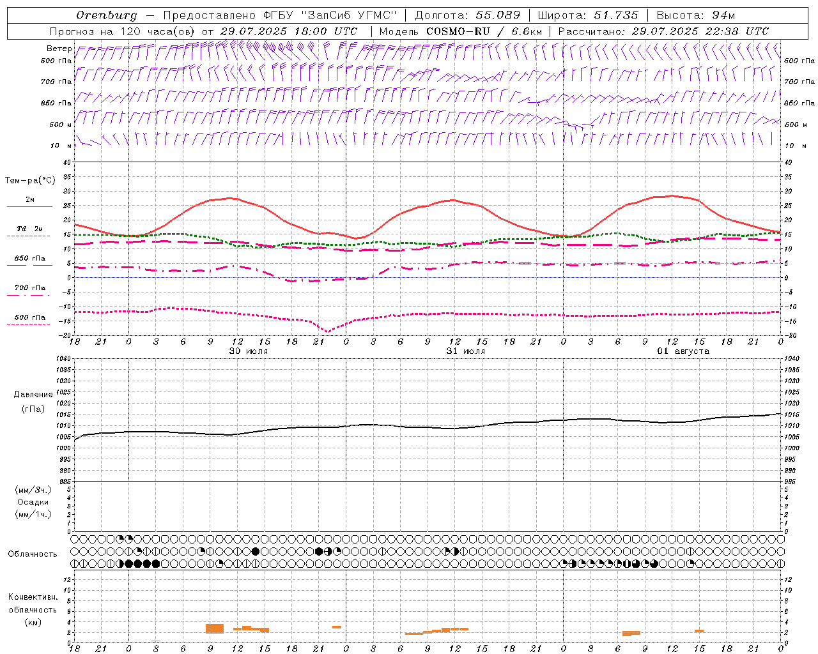The width and height of the screenshot is (818, 654).
Task: Click the '(гПа)' unit label under Давление
Action: 33,409
